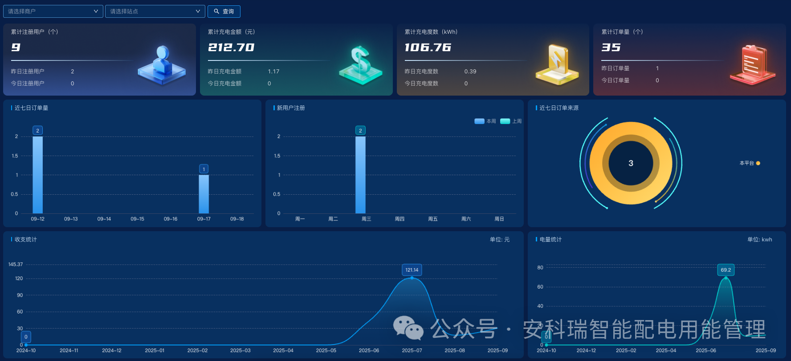This screenshot has height=361, width=791.
Task: Click the 电量统计 panel title
Action: (550, 240)
